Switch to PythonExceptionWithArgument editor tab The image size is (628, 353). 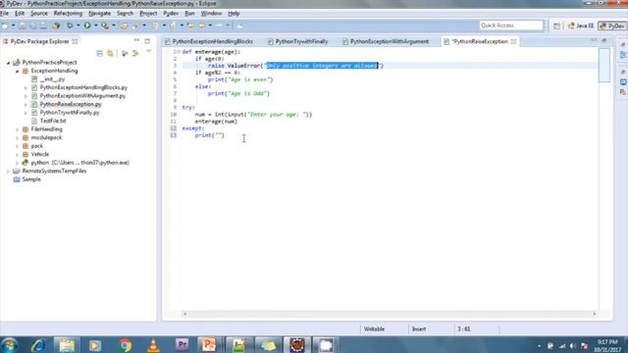pyautogui.click(x=386, y=41)
